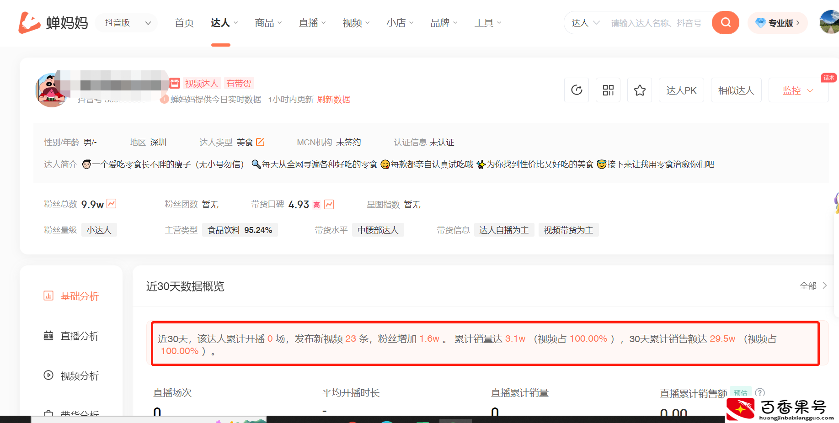Click the search field for 达人名称、抖音号
This screenshot has width=839, height=423.
pos(657,22)
